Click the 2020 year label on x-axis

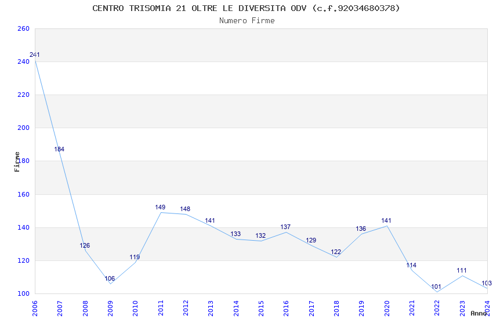coord(387,308)
